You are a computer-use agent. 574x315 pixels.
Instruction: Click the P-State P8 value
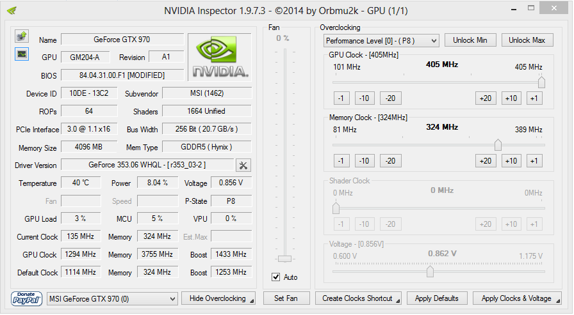(x=231, y=201)
